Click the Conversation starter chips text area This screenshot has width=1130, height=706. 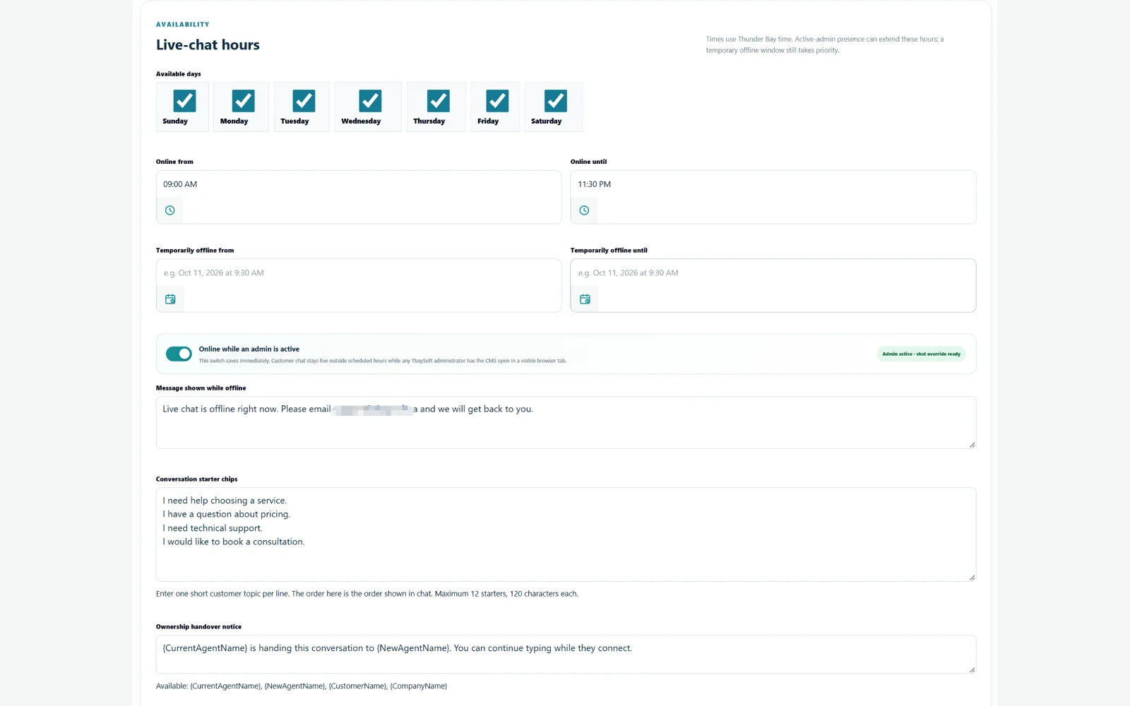[x=566, y=534]
